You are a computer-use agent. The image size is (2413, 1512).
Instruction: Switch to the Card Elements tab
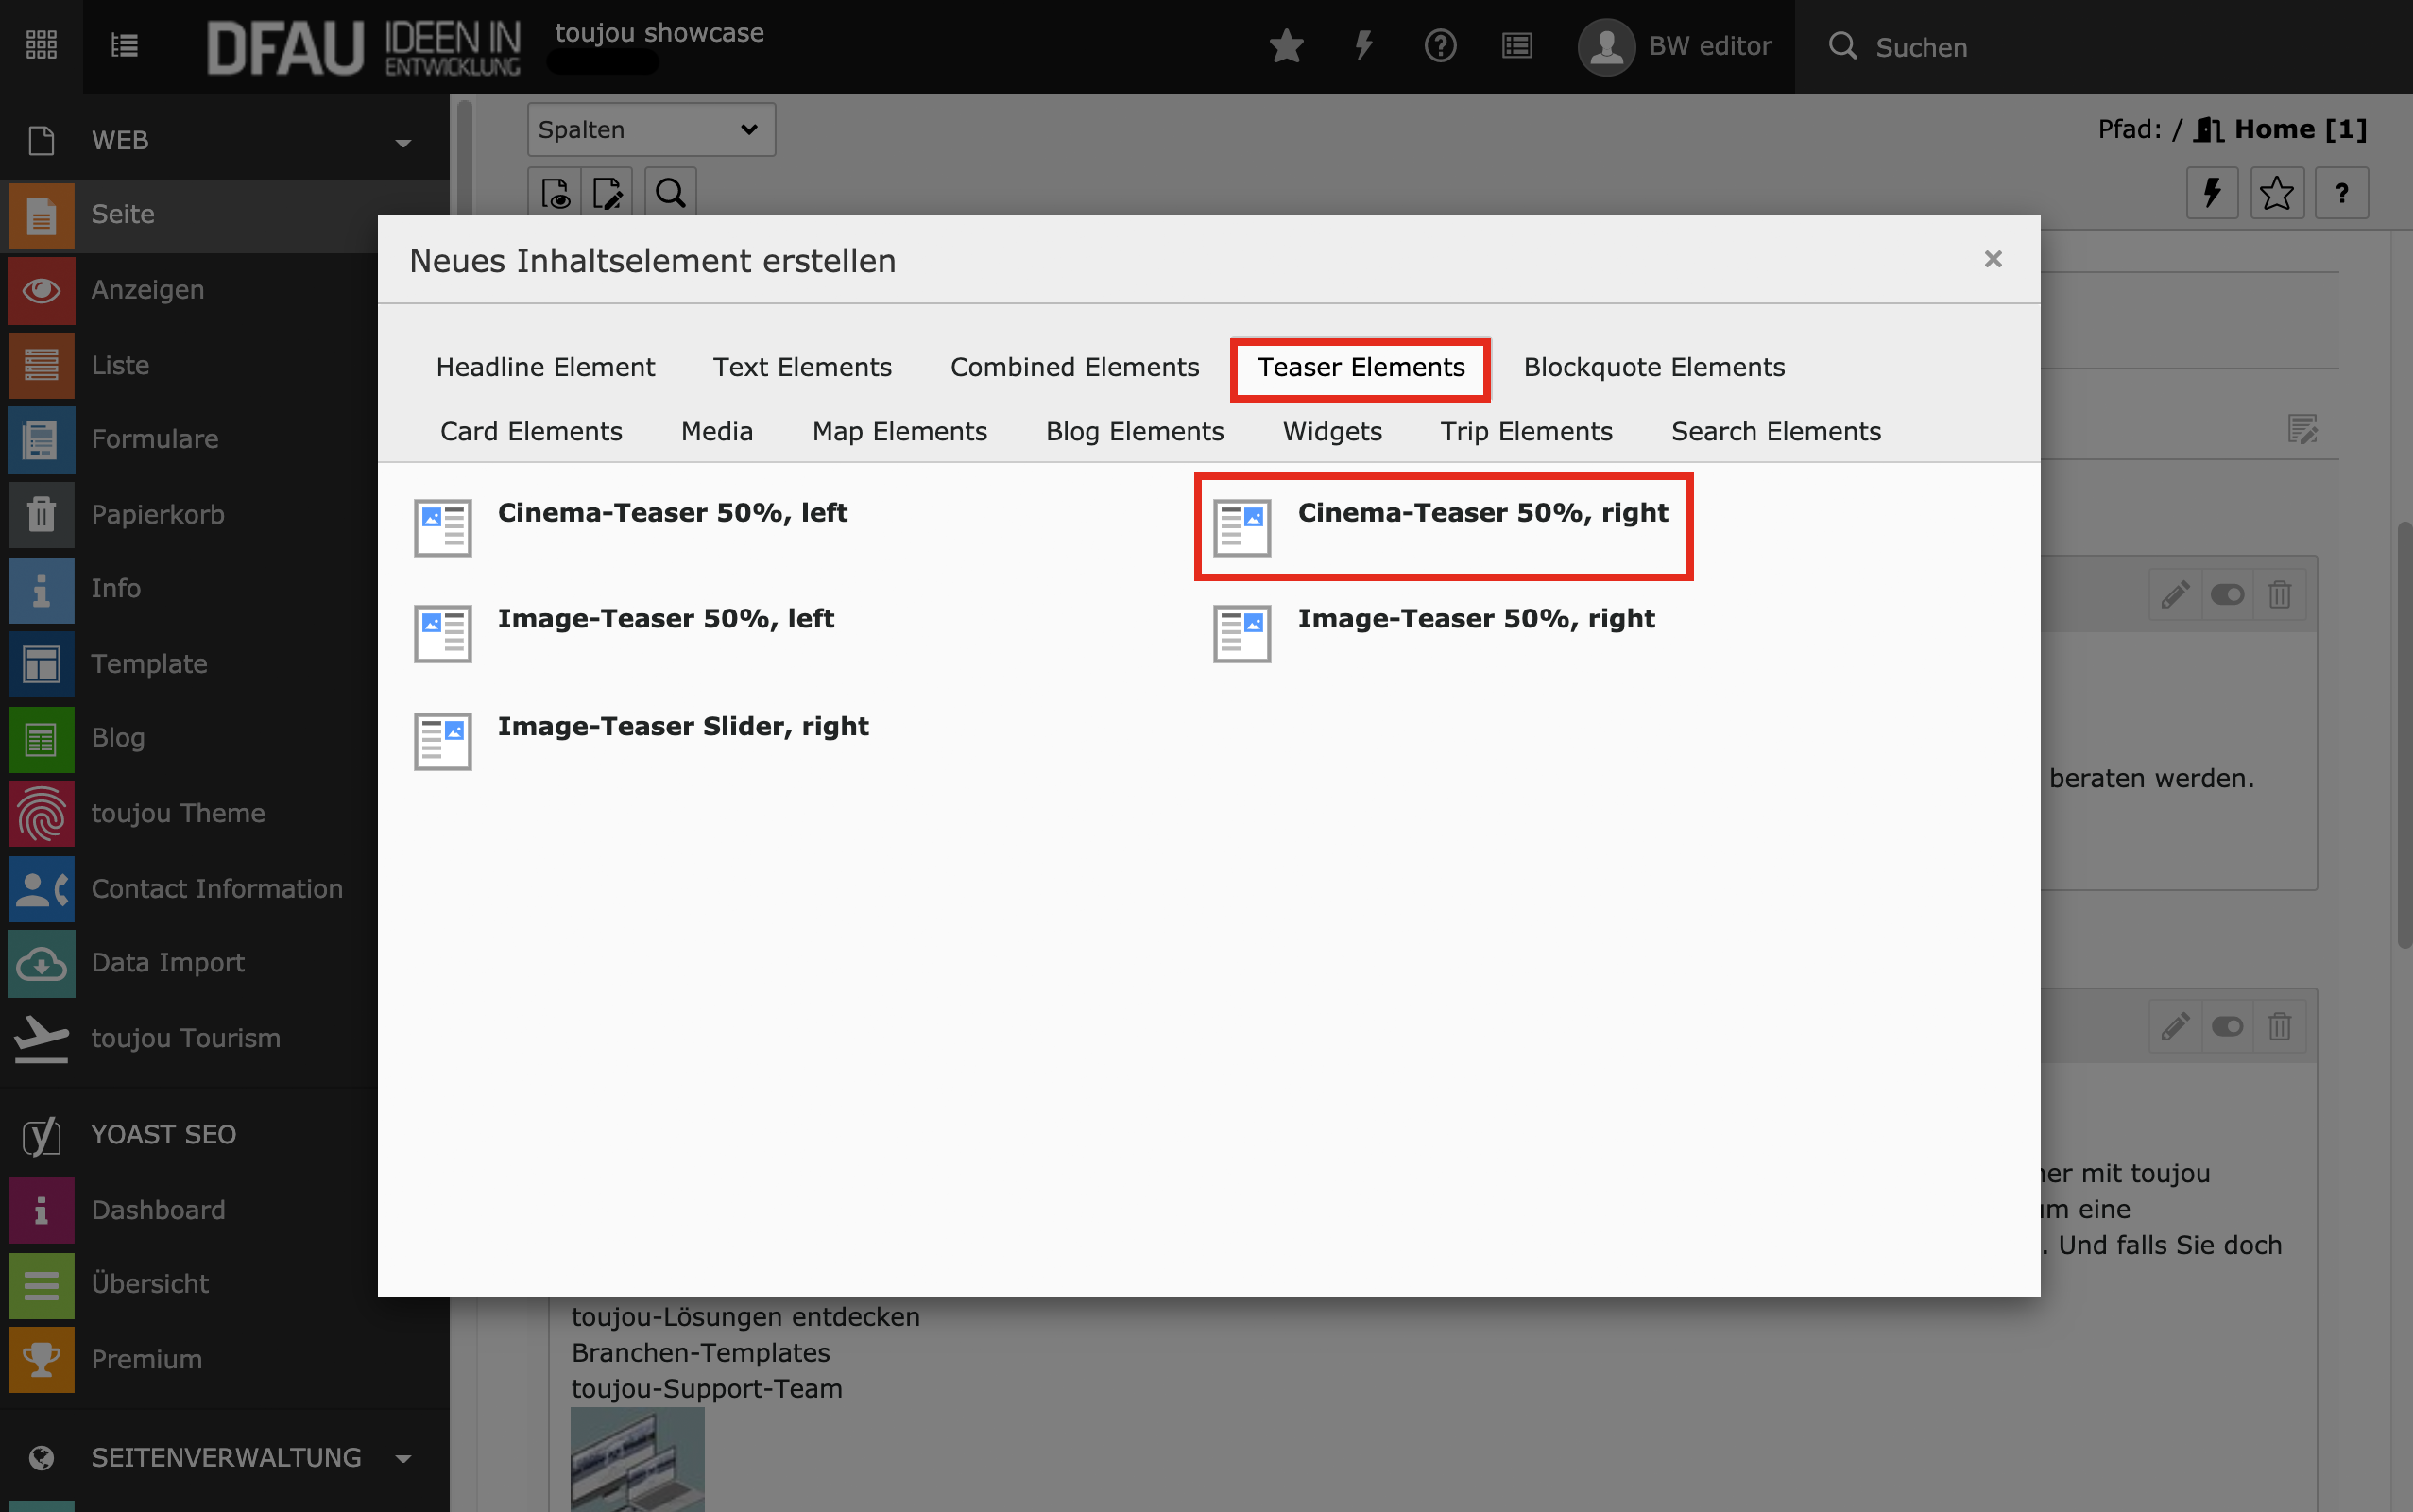531,431
